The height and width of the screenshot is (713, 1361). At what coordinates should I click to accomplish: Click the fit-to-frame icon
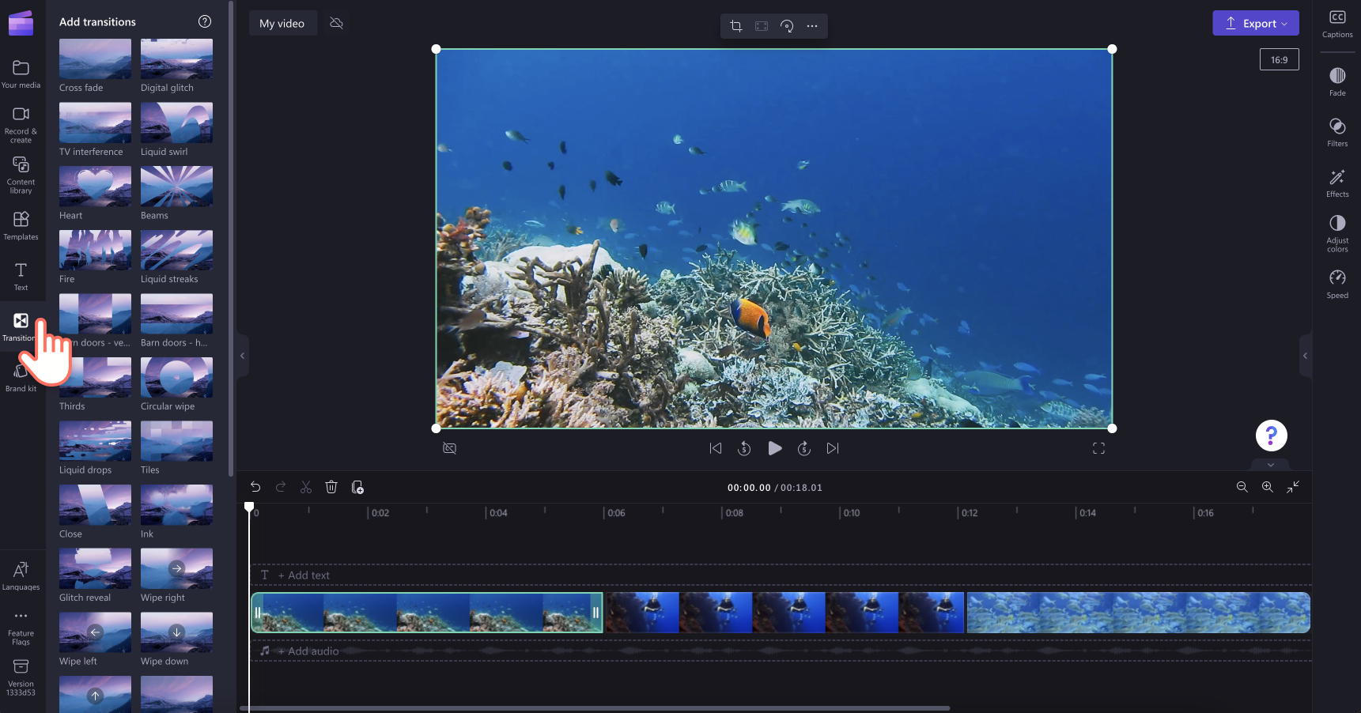[762, 26]
